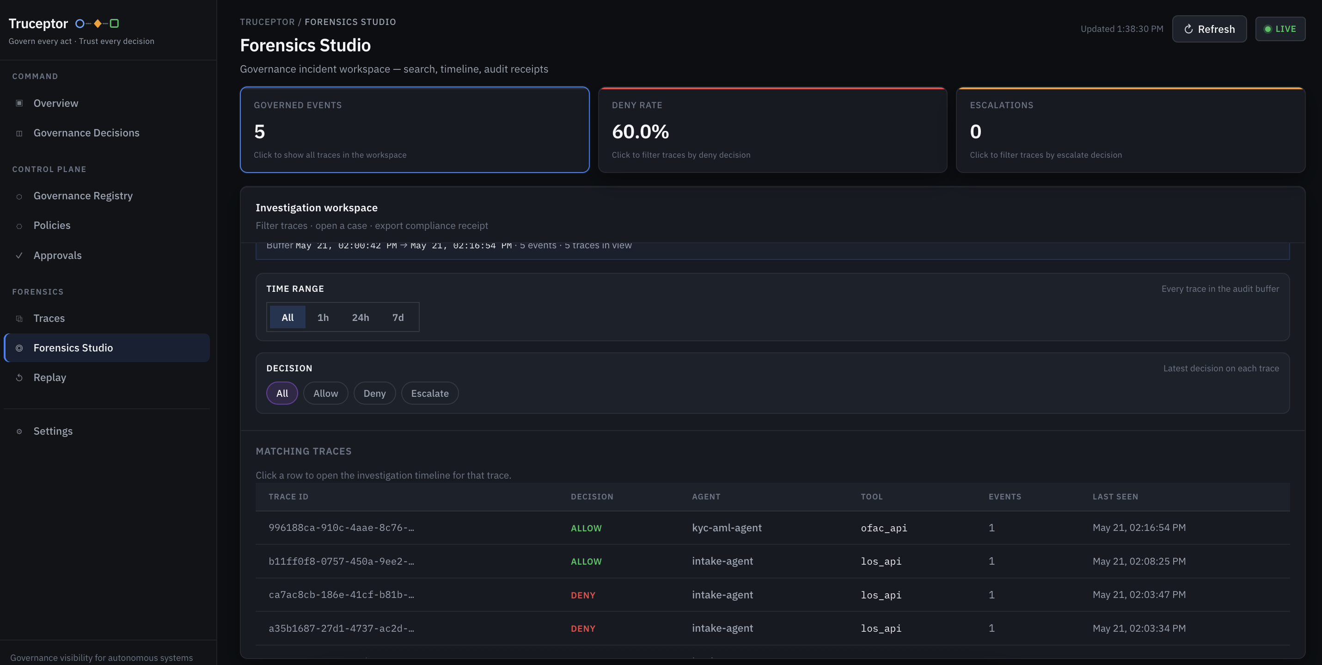Open the Approvals section
Image resolution: width=1322 pixels, height=665 pixels.
pos(107,255)
